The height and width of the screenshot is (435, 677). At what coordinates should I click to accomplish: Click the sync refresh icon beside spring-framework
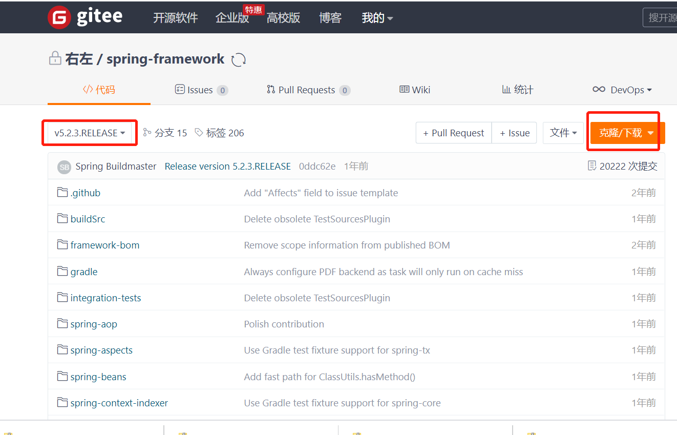[x=239, y=60]
